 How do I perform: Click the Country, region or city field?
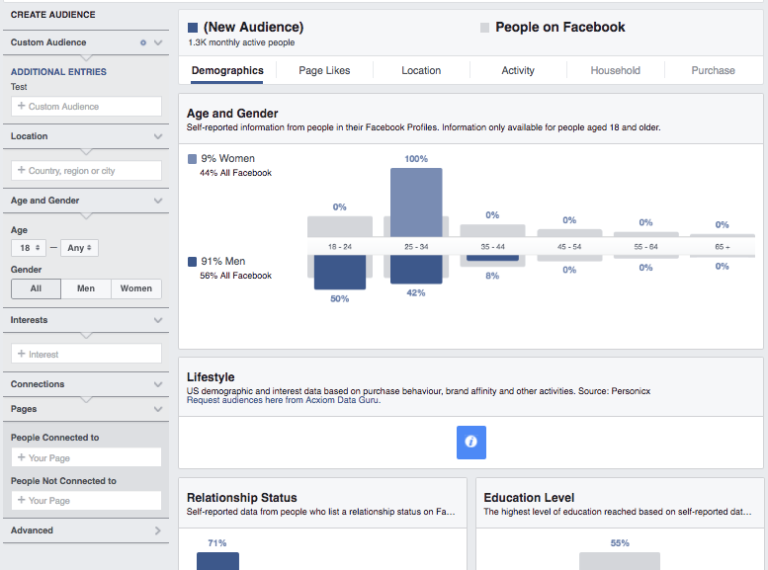point(86,171)
